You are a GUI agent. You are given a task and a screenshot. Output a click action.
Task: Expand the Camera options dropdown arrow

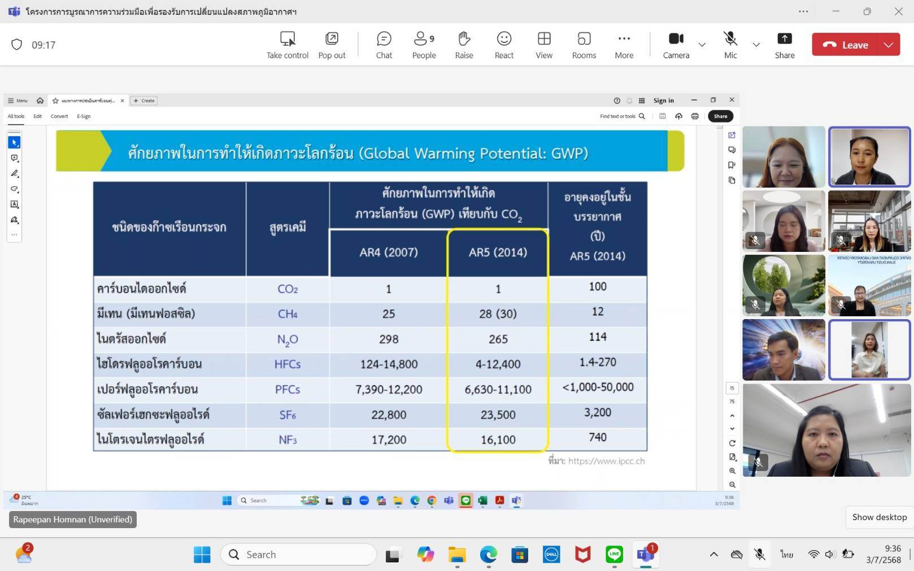click(702, 45)
